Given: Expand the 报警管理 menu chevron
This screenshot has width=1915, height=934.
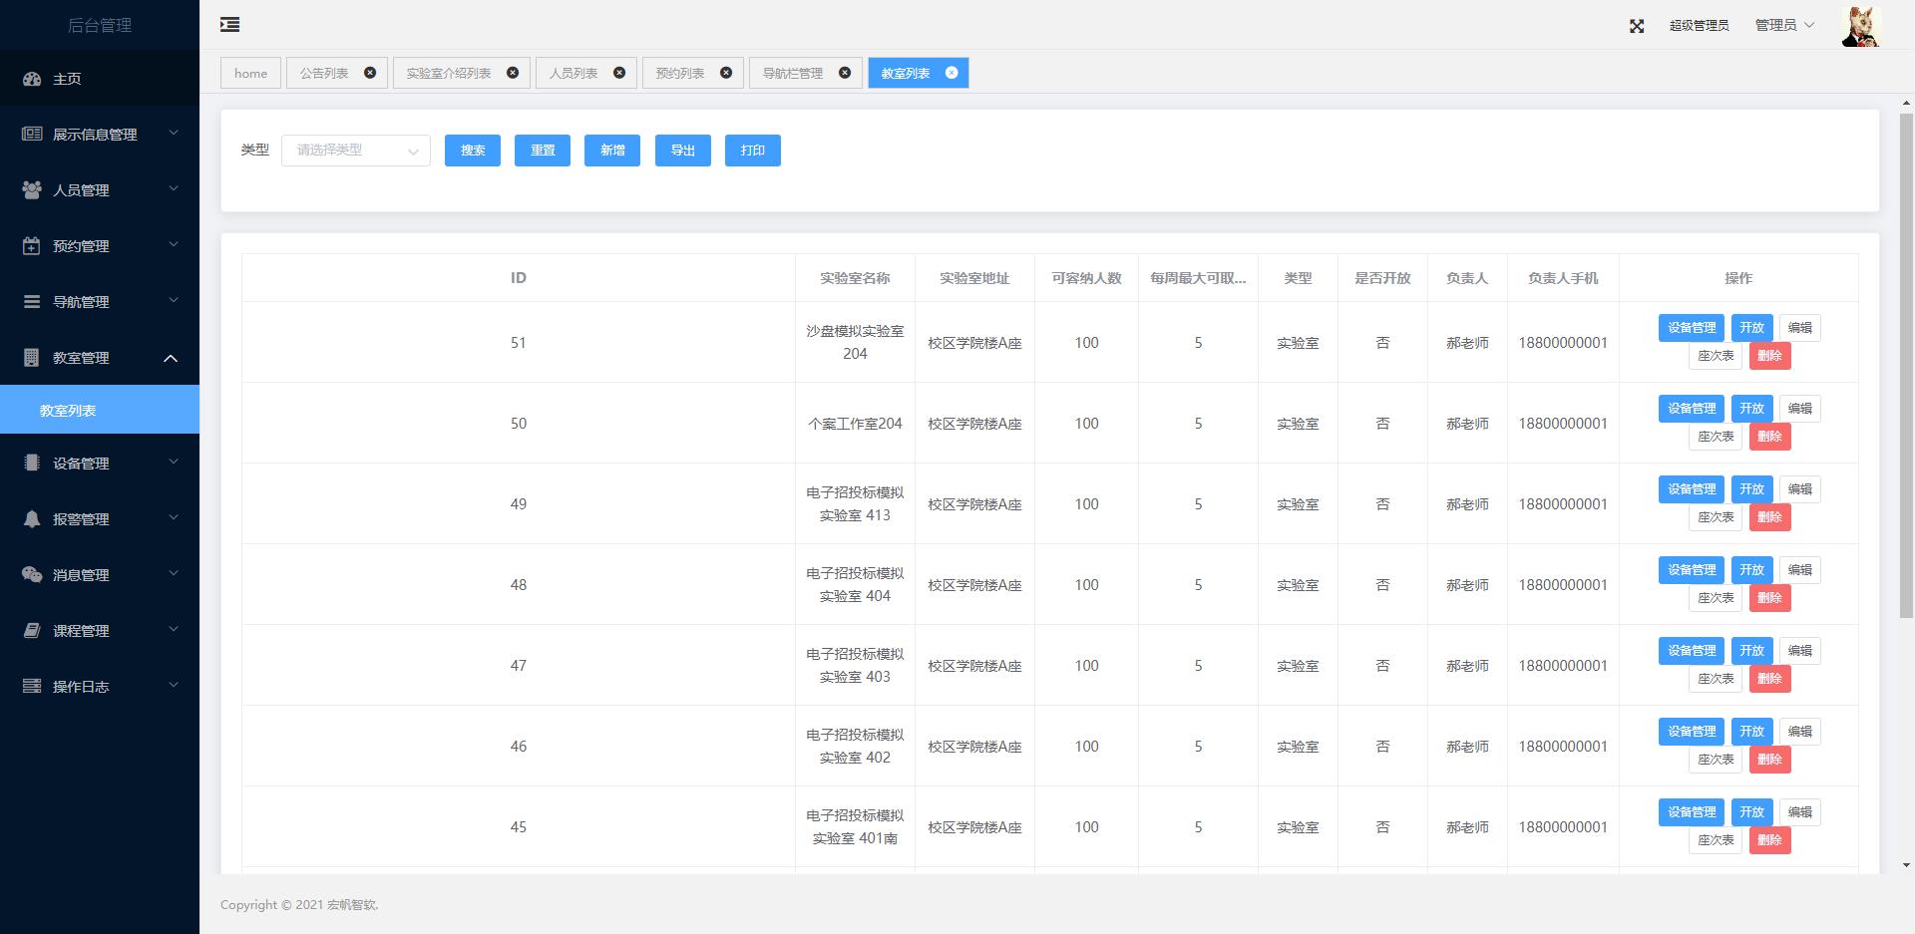Looking at the screenshot, I should (x=173, y=517).
